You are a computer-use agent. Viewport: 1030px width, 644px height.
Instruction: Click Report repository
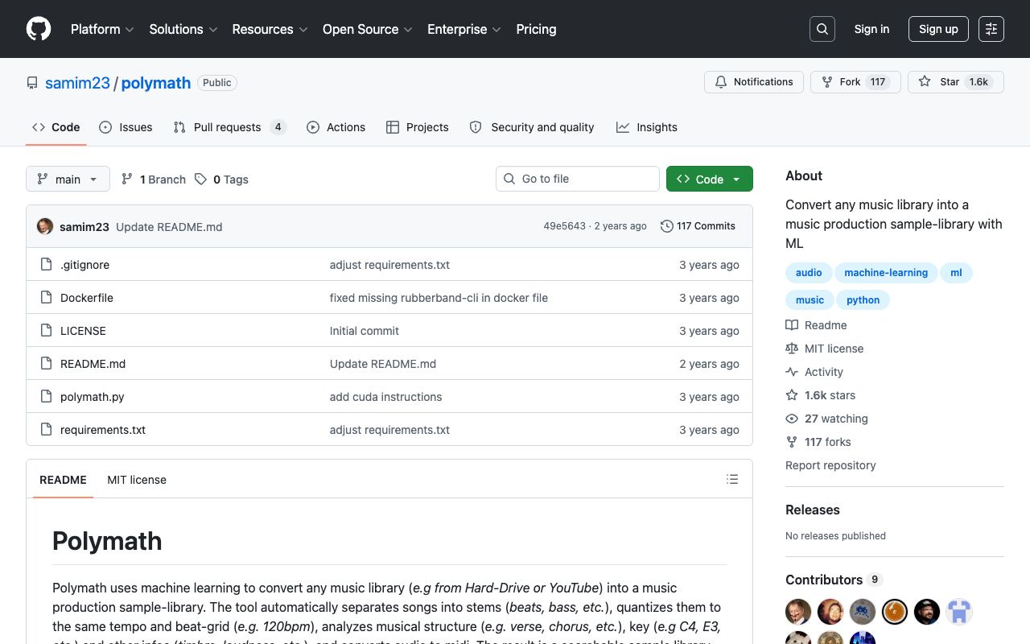[830, 465]
